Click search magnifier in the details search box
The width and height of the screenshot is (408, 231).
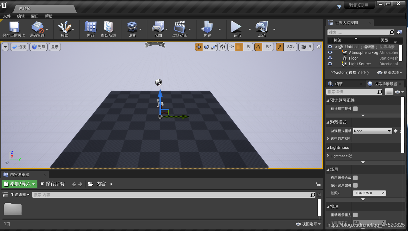[x=380, y=92]
